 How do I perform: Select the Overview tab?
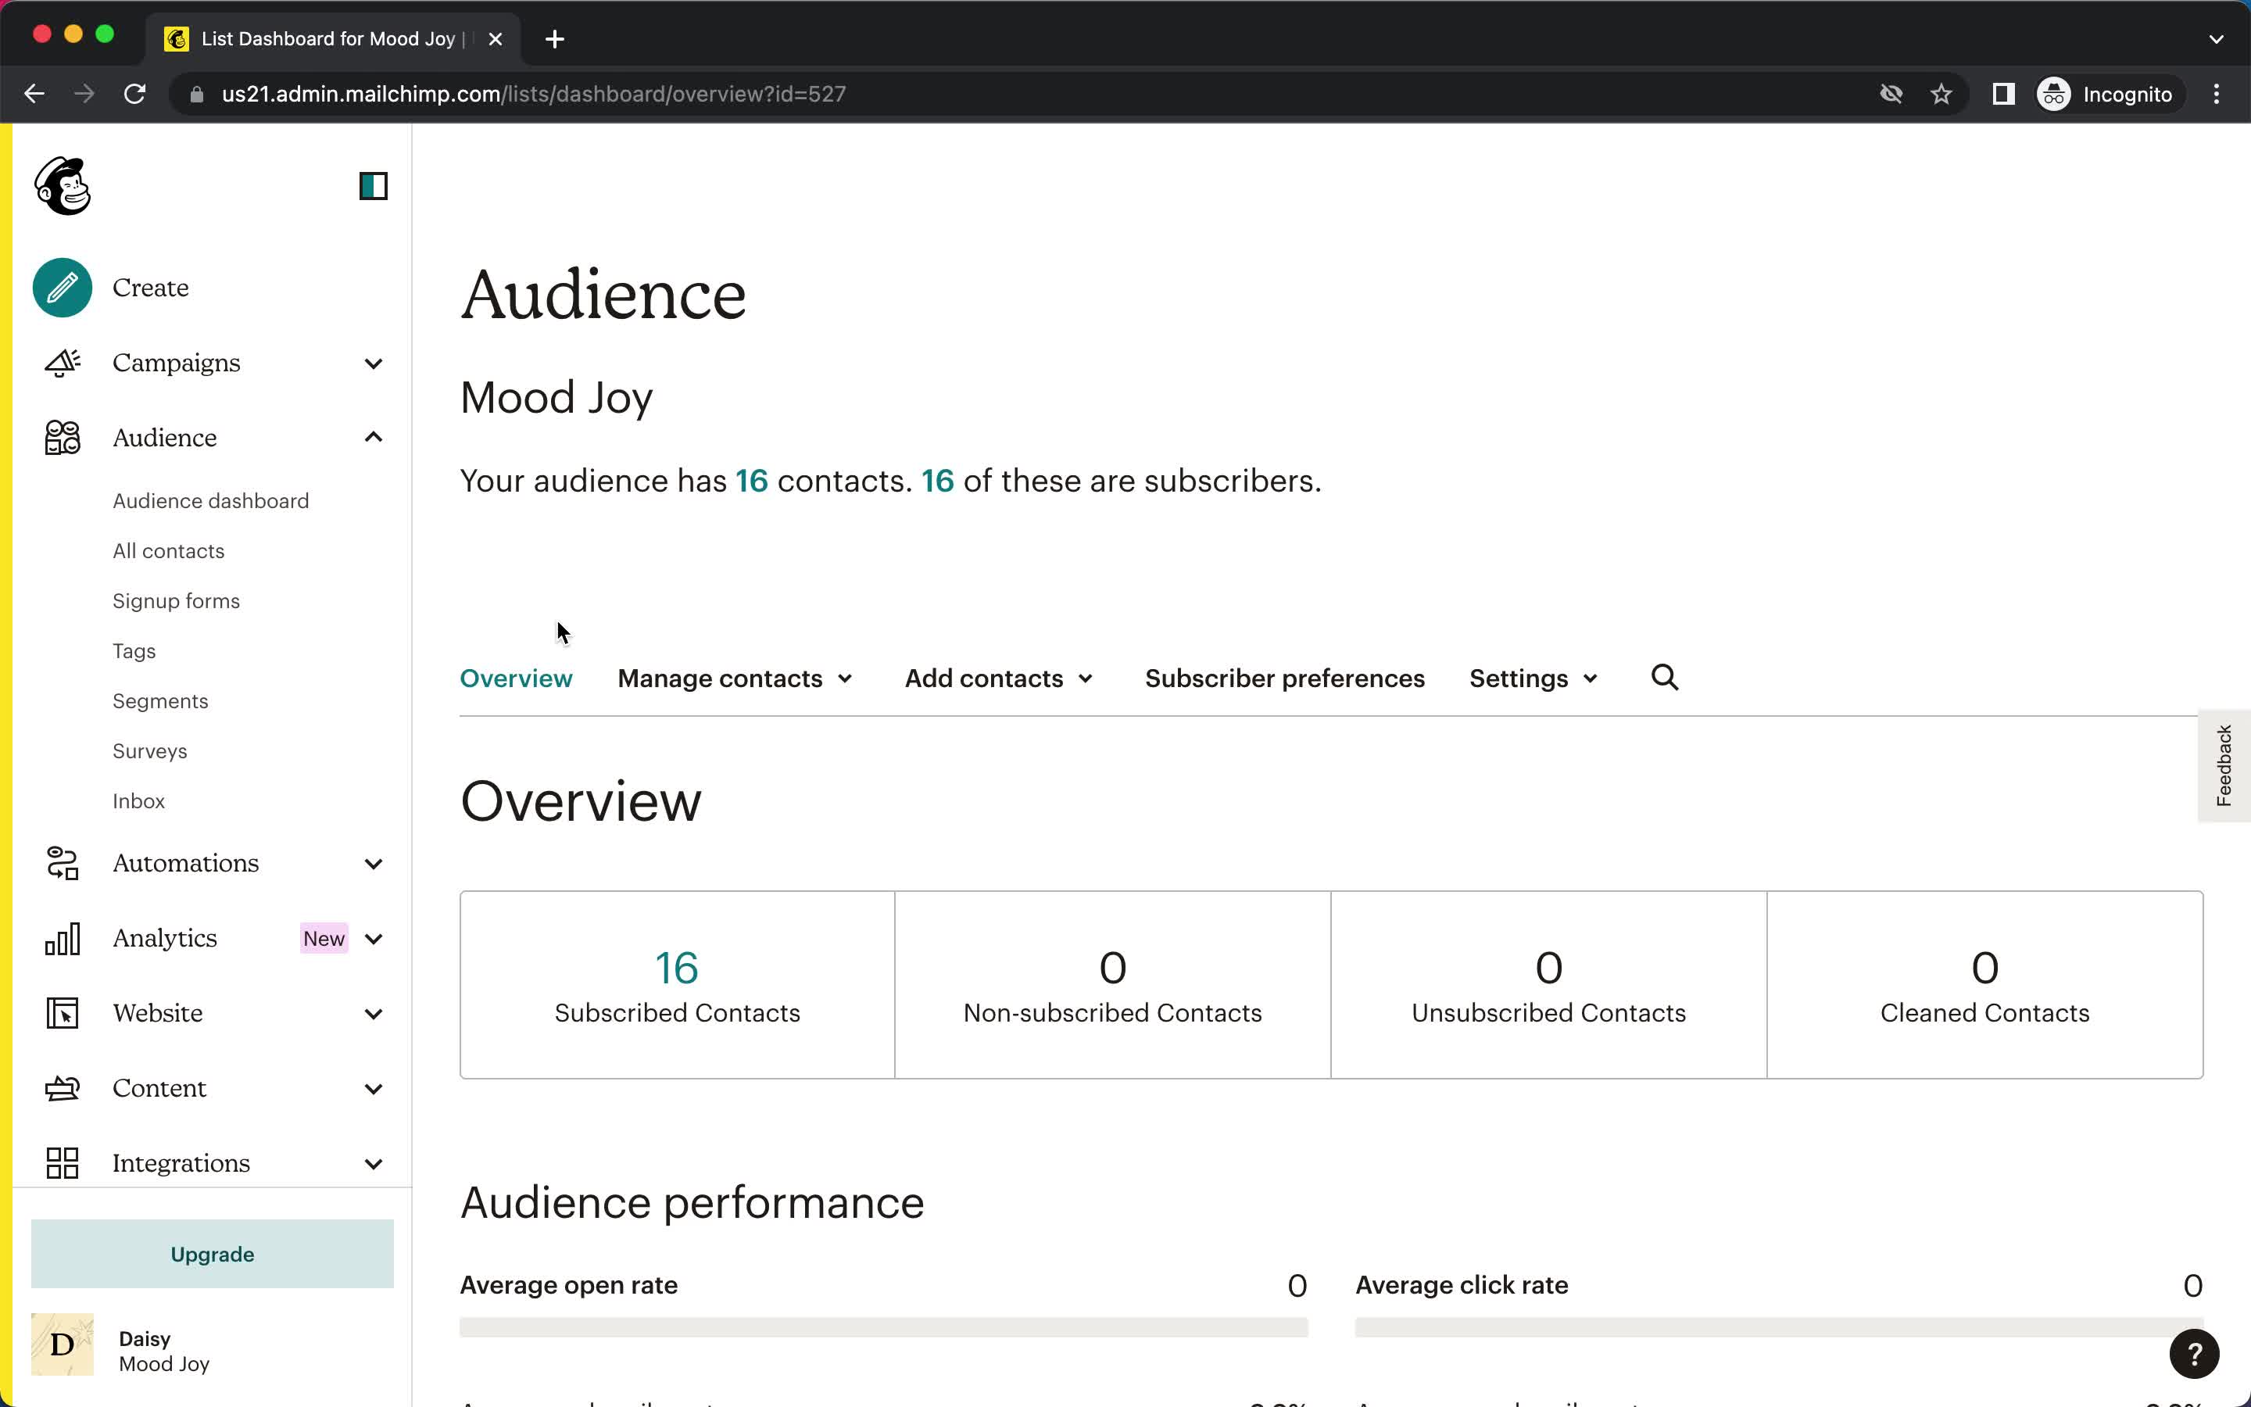point(516,678)
